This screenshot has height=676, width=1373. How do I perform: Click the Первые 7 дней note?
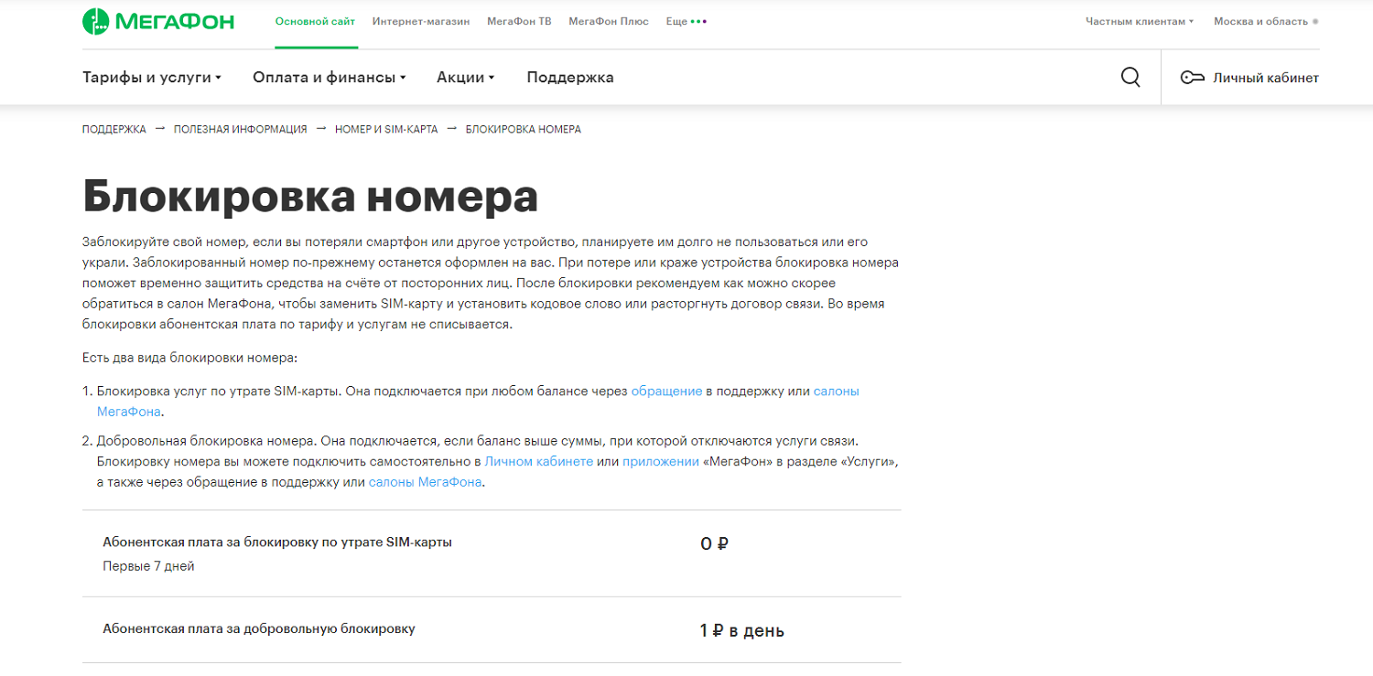[x=148, y=566]
